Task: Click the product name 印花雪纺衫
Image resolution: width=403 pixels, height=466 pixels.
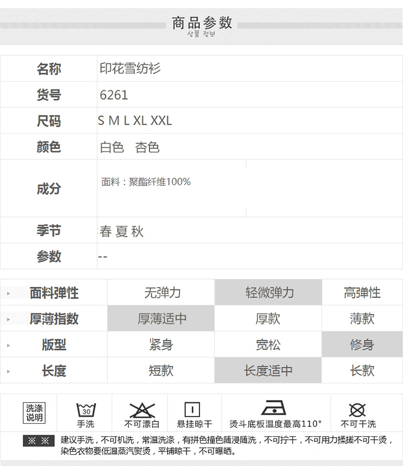Action: coord(130,68)
